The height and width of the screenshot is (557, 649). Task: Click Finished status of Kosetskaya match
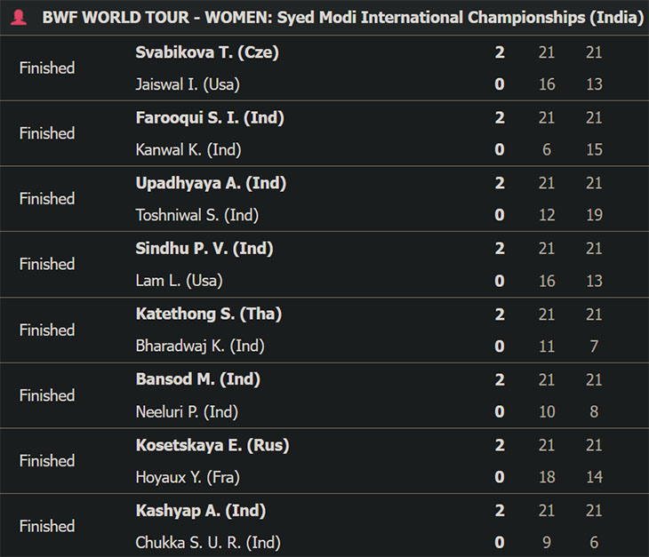point(47,461)
